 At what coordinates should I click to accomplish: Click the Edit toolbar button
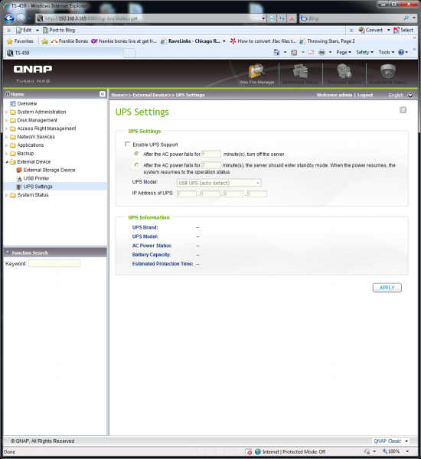[24, 30]
